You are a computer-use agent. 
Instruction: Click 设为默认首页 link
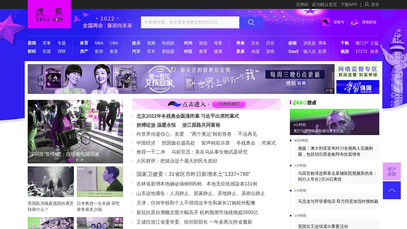click(324, 4)
